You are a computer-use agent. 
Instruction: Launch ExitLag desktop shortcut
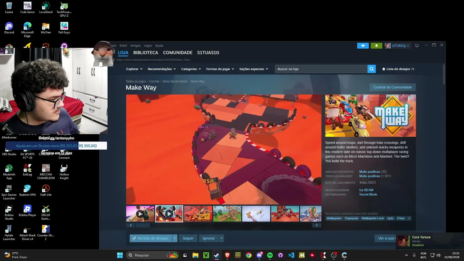click(x=28, y=170)
